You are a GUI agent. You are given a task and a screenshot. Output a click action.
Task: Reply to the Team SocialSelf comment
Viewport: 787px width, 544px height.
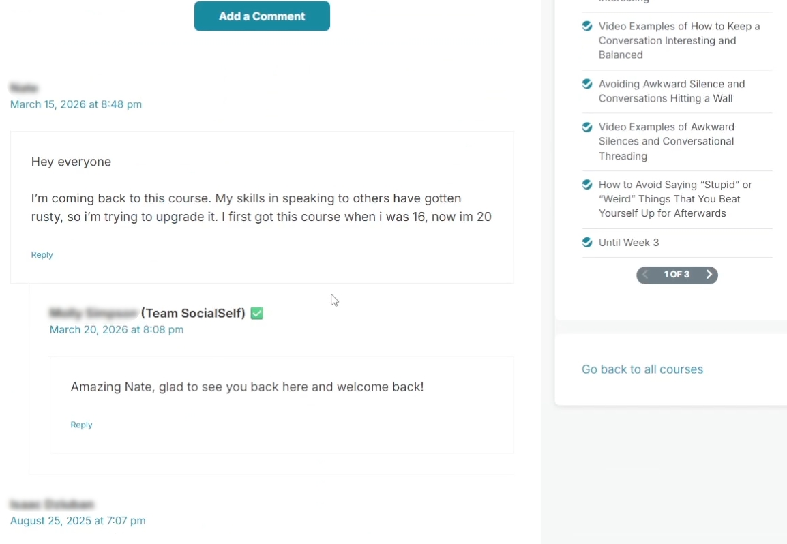(x=81, y=425)
